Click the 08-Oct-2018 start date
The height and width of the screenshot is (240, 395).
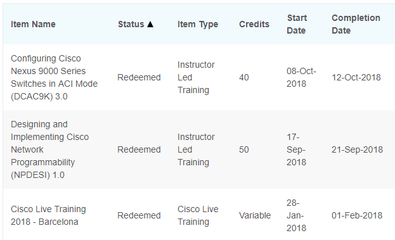click(x=301, y=77)
